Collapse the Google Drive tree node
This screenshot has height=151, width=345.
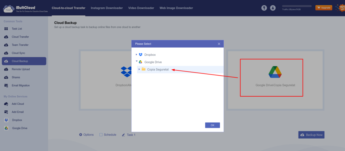136,62
